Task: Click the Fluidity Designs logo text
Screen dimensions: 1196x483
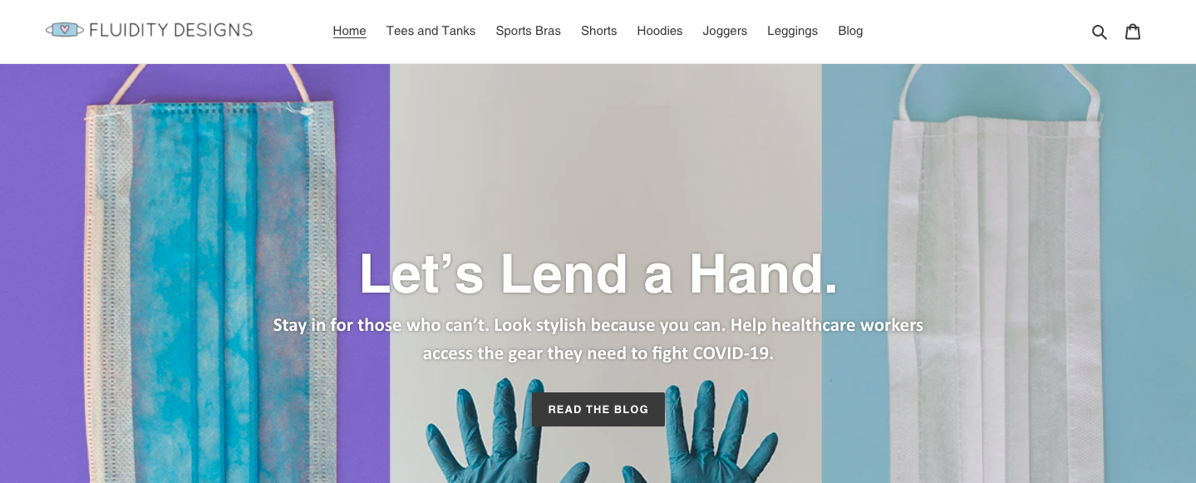Action: pyautogui.click(x=170, y=30)
